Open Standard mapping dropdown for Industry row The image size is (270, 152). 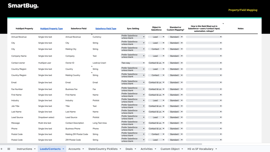[x=175, y=101]
